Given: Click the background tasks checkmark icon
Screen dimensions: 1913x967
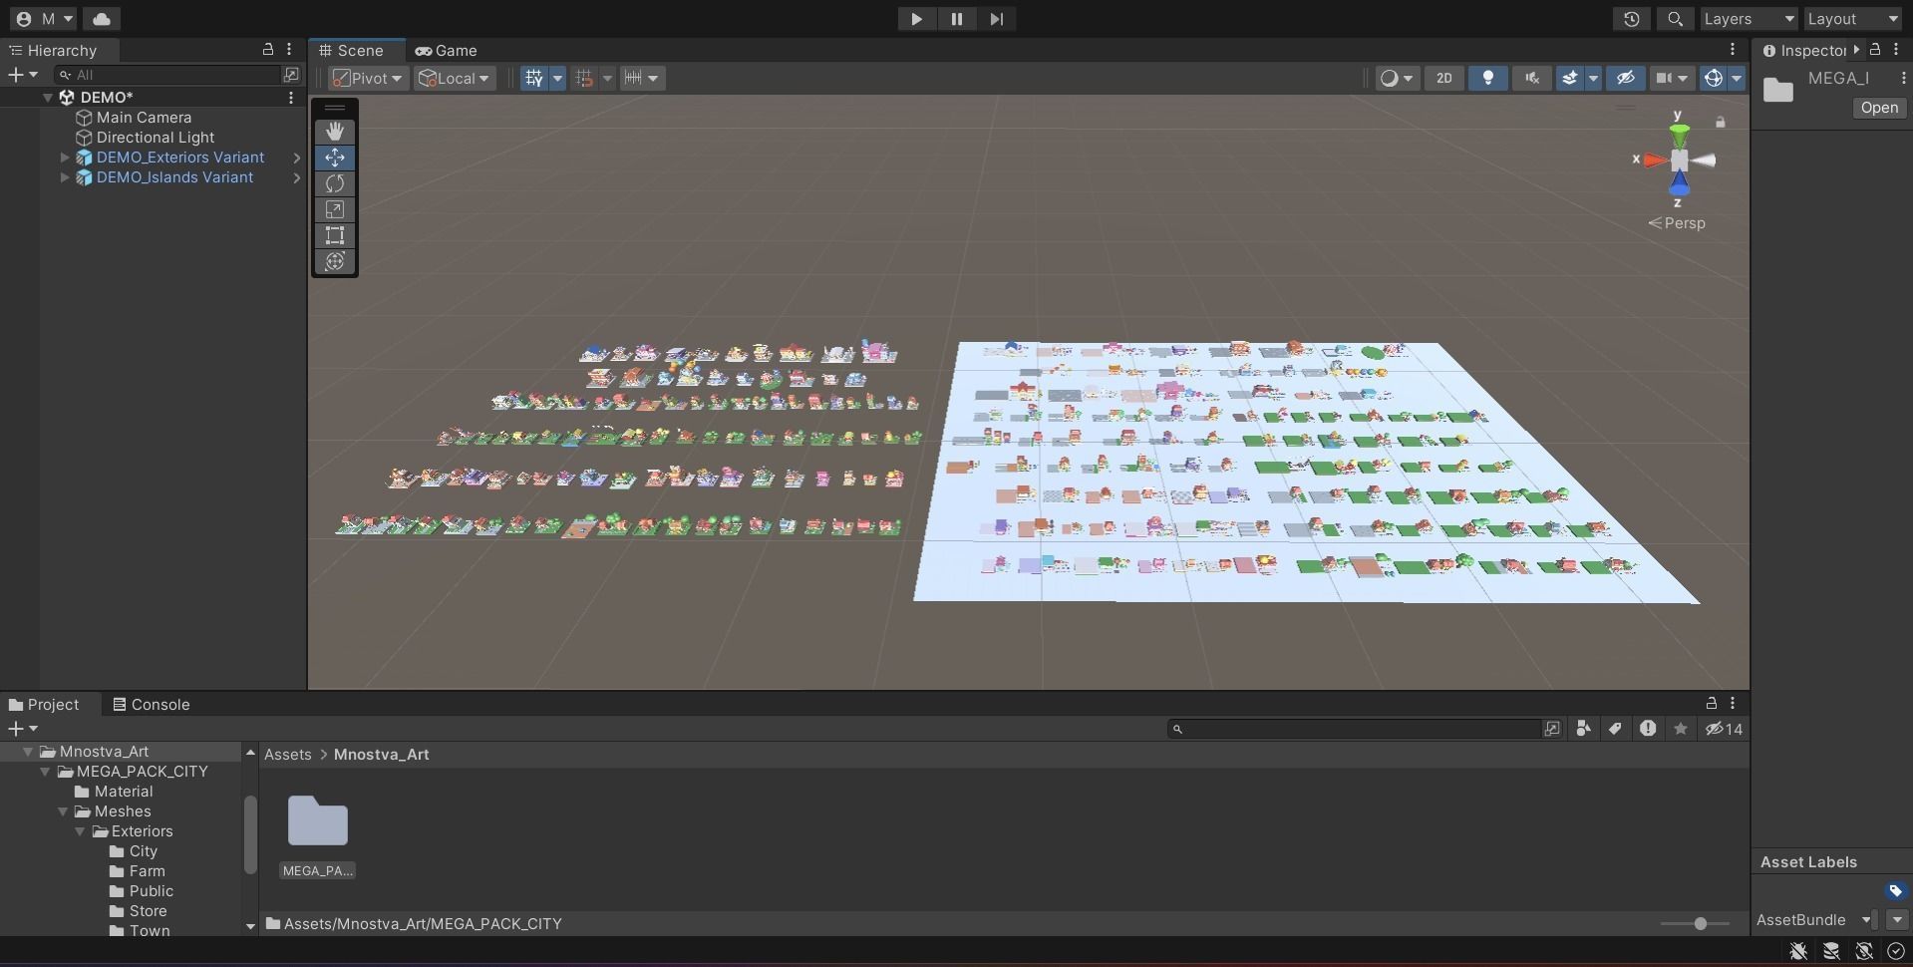Looking at the screenshot, I should point(1896,951).
